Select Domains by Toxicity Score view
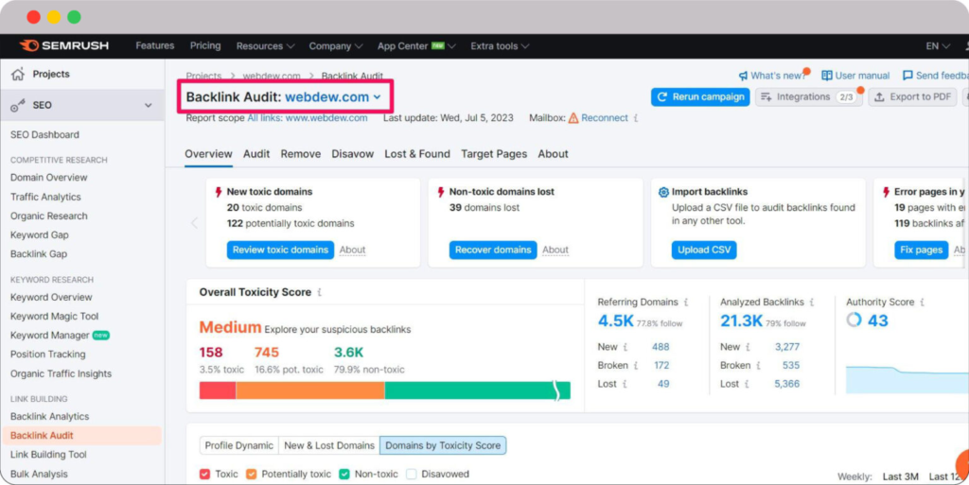 443,445
